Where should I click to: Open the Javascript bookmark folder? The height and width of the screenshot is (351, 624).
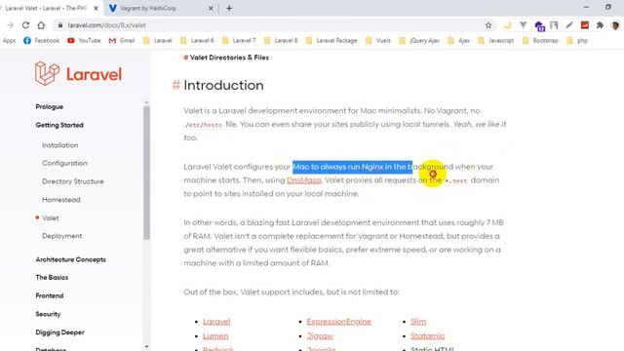click(496, 41)
